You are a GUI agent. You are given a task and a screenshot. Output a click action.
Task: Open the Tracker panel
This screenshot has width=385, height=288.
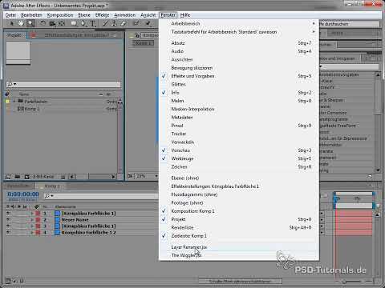coord(239,134)
